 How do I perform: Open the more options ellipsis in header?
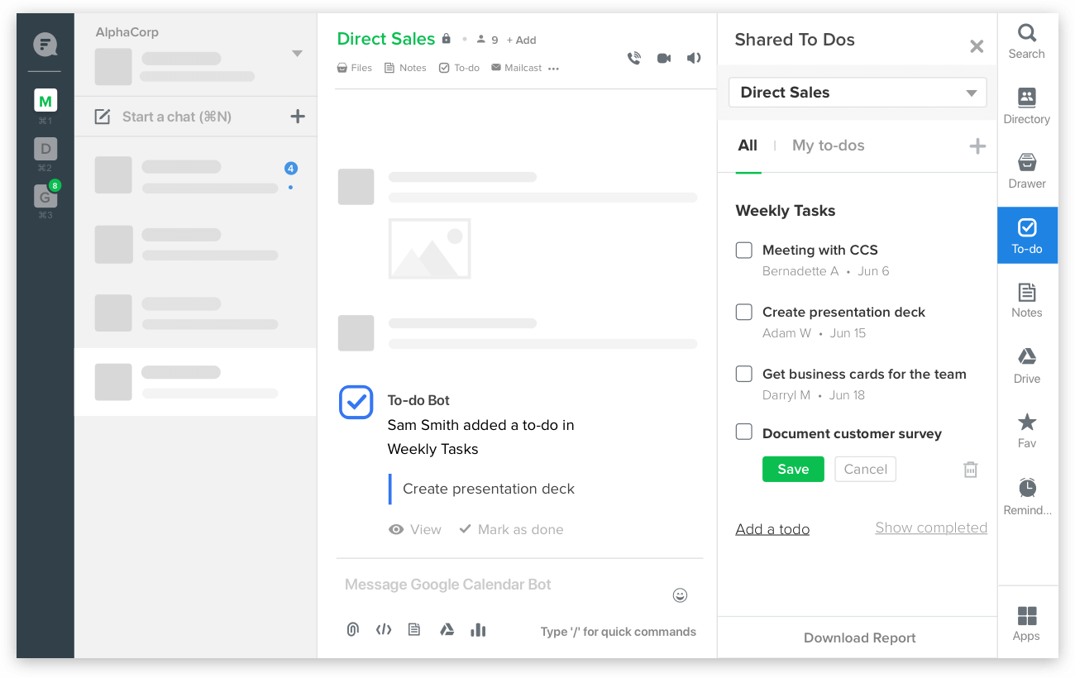553,69
